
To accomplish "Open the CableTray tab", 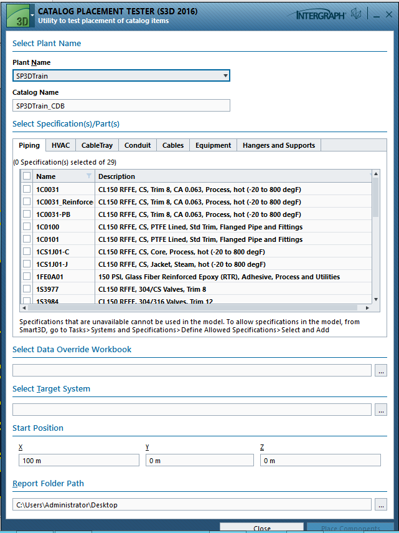I will point(97,145).
